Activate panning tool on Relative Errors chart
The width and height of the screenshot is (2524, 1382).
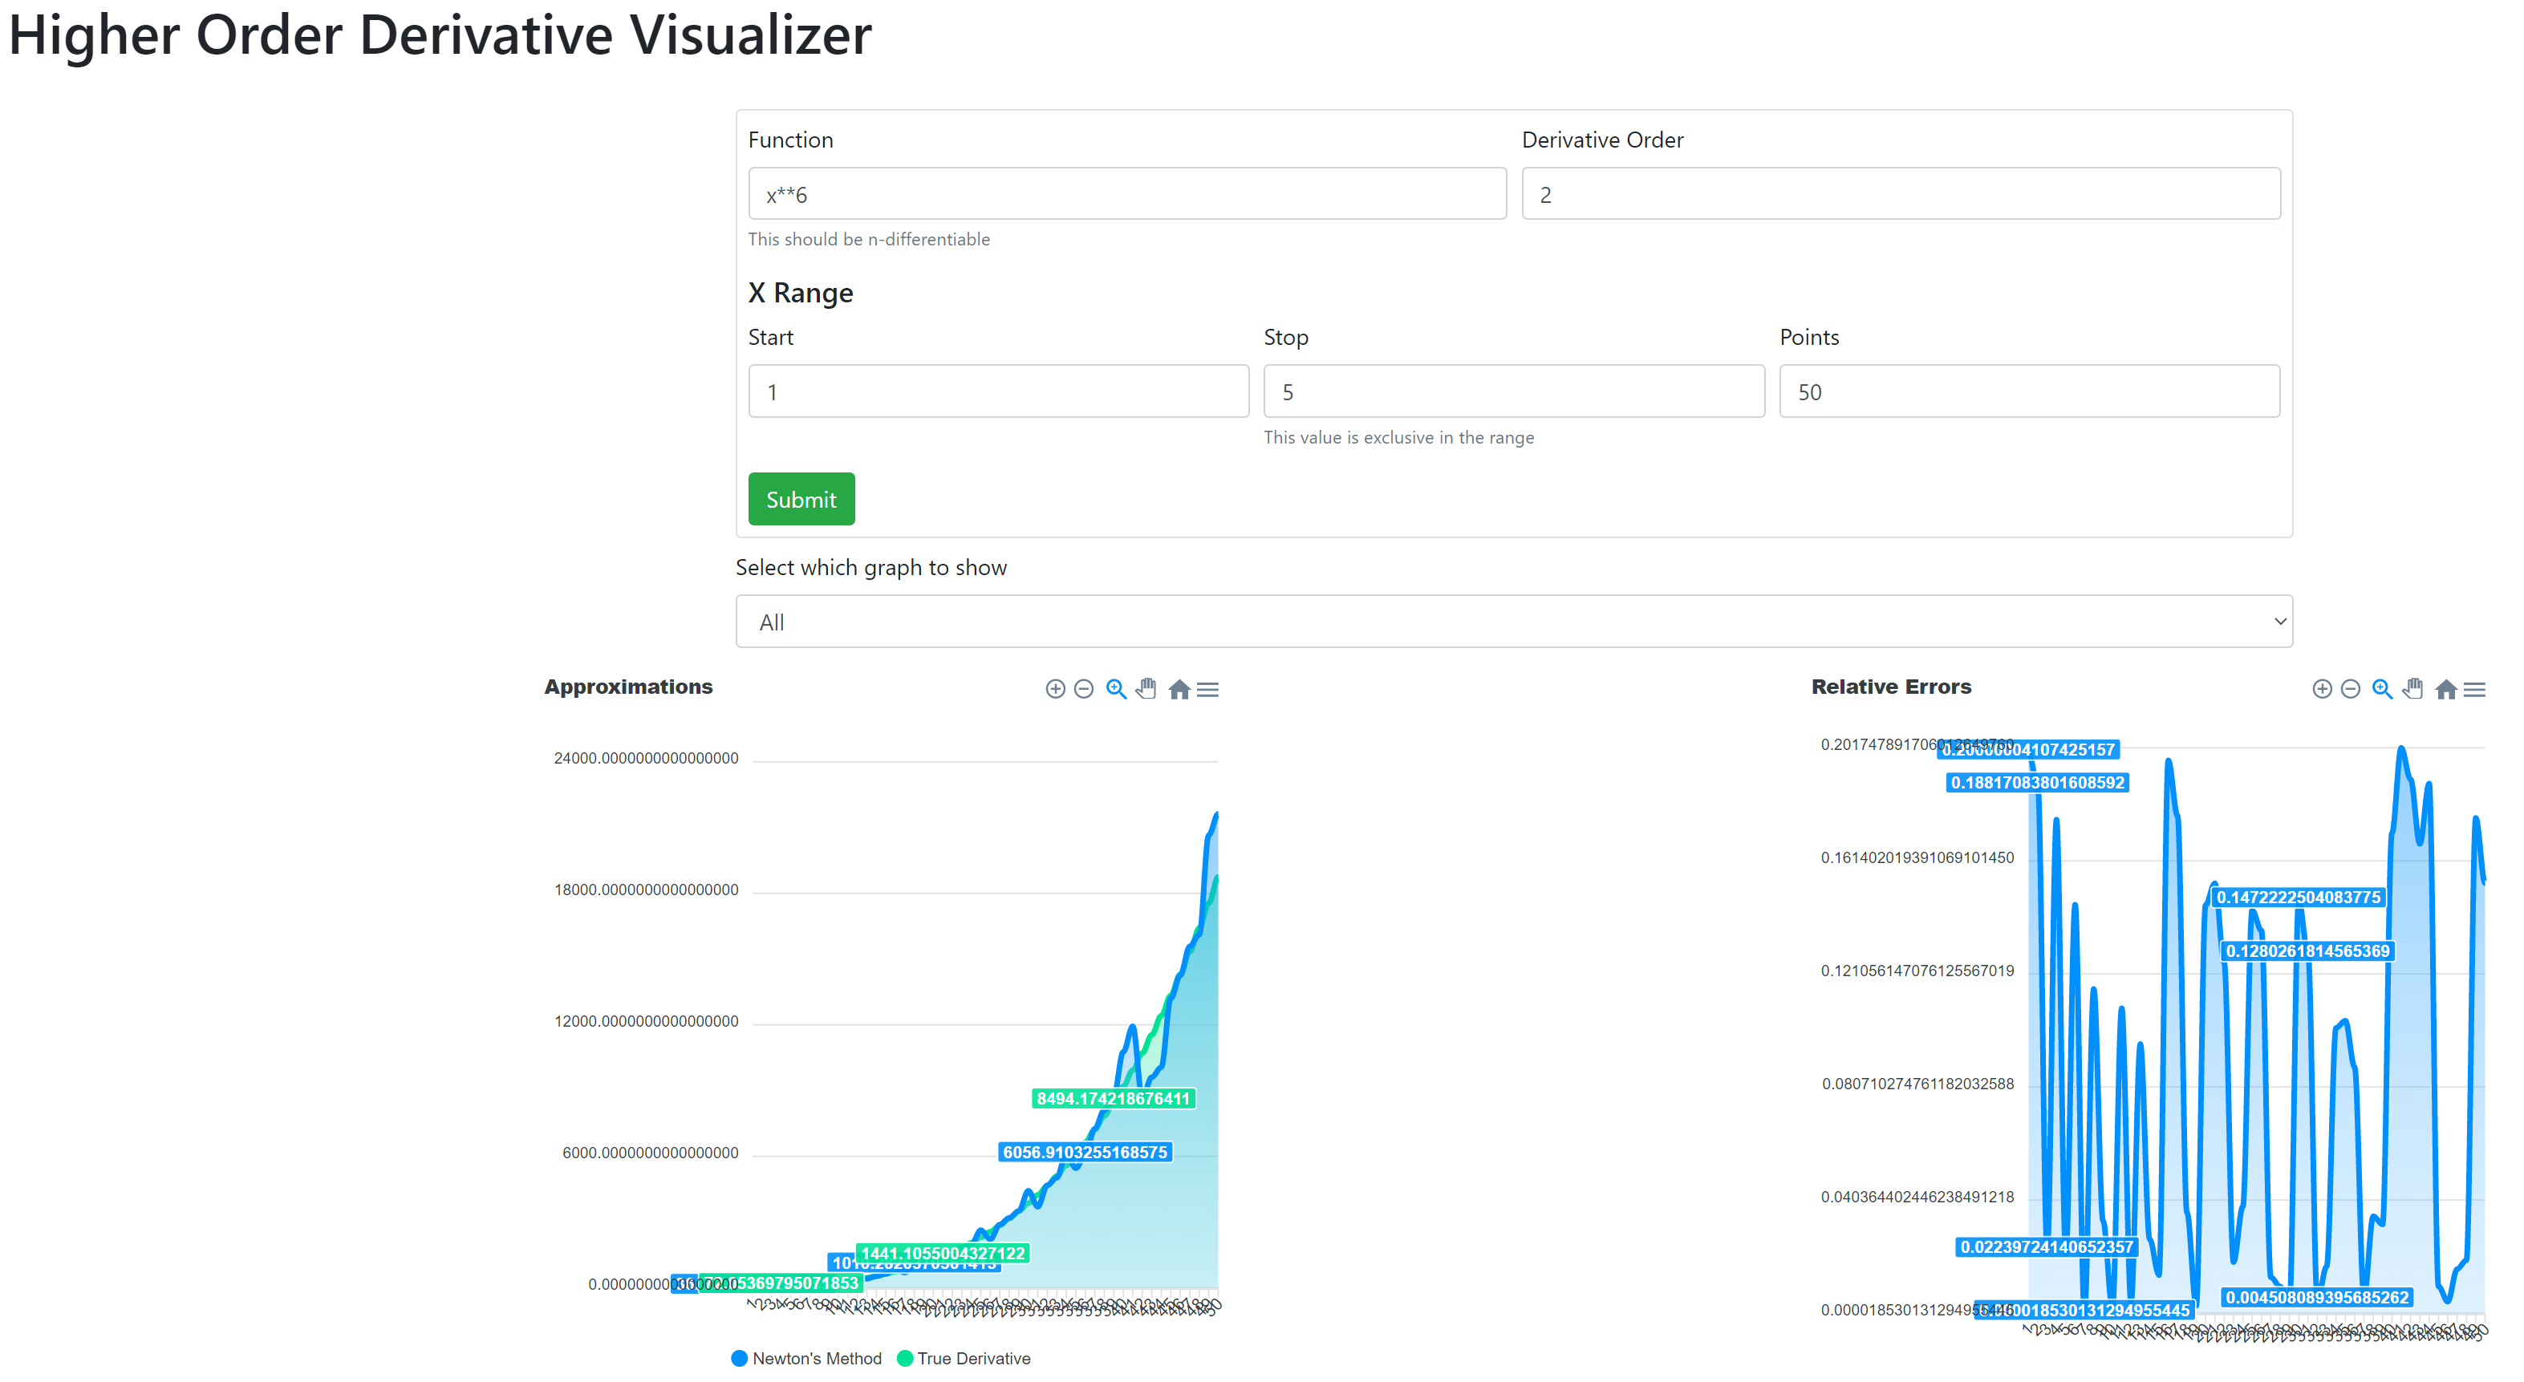(x=2413, y=690)
